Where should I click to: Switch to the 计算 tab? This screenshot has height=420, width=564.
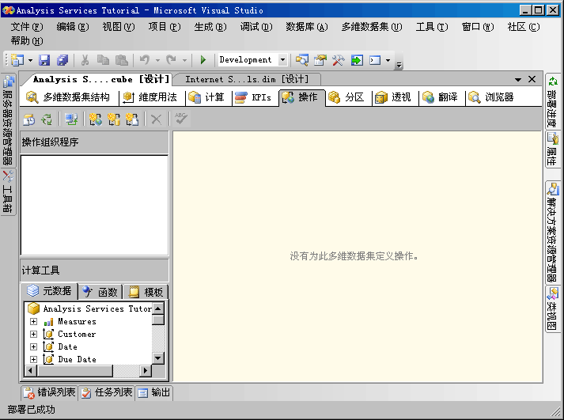pos(206,97)
